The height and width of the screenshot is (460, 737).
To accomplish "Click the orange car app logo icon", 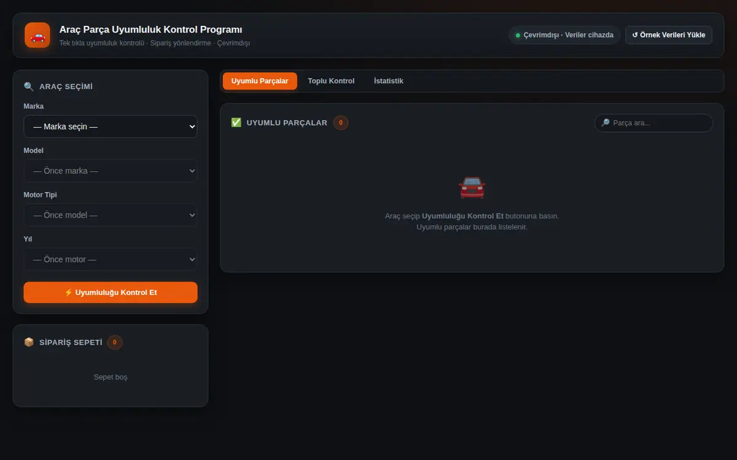I will pos(37,35).
